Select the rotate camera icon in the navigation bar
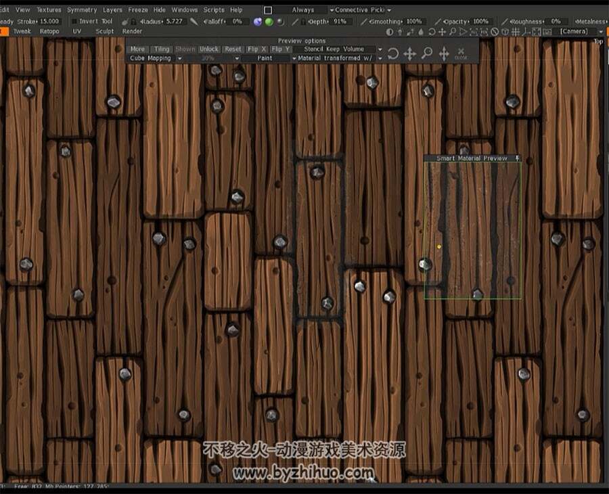 click(x=432, y=32)
